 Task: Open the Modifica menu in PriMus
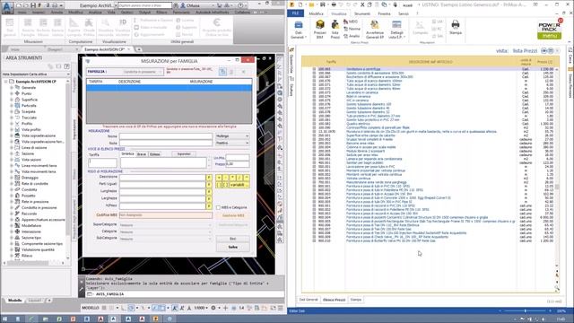click(316, 13)
